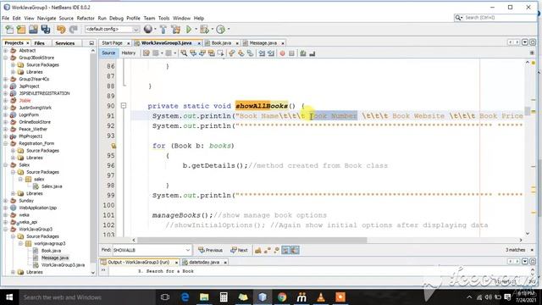Click the Debug Project icon
This screenshot has height=305, width=542.
(x=204, y=30)
